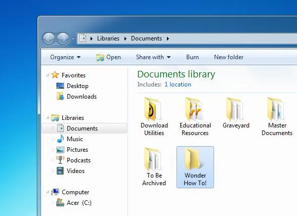Click the 'Graveyard' folder name
Image resolution: width=297 pixels, height=216 pixels.
pos(236,125)
